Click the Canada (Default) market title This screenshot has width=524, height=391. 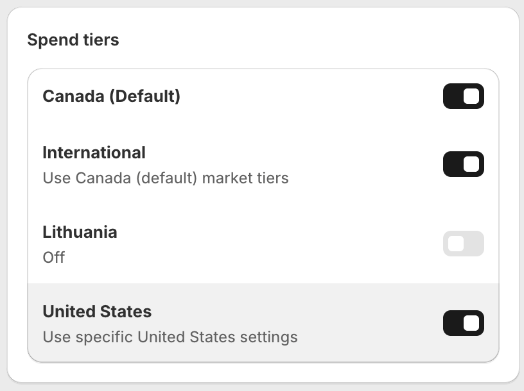coord(111,96)
